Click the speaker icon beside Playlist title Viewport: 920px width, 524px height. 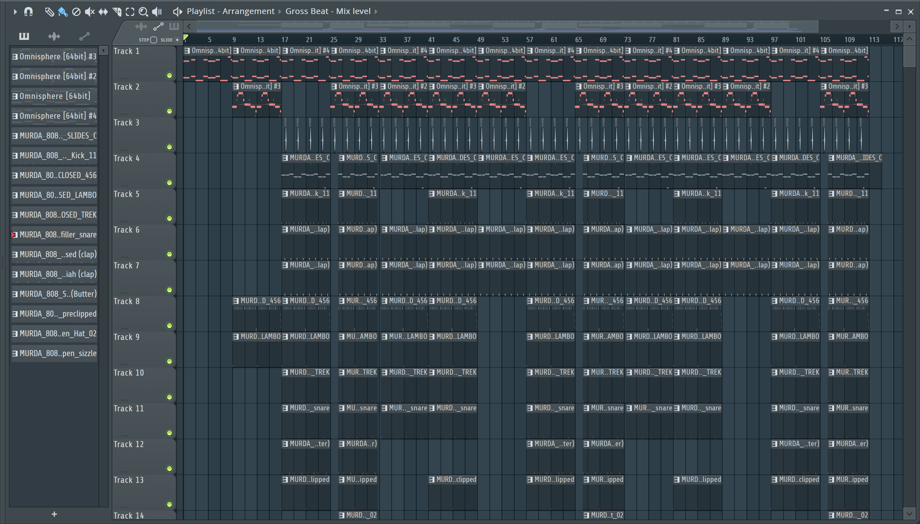177,11
